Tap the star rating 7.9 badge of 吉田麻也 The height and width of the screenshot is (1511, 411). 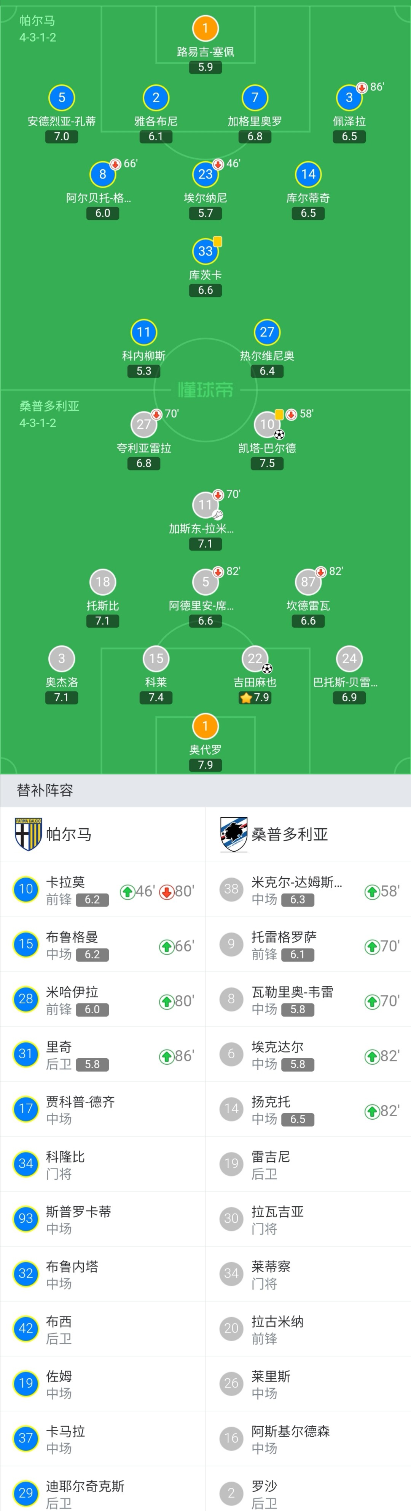[255, 698]
